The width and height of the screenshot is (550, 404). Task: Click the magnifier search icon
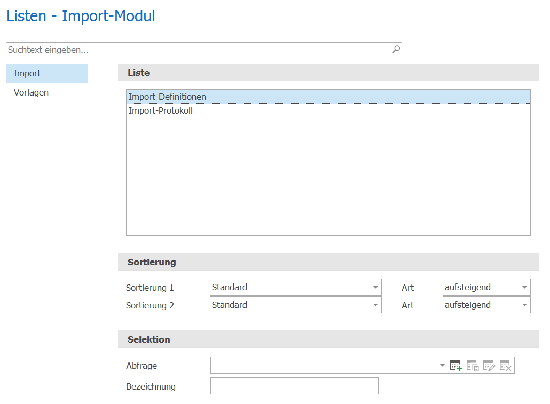pyautogui.click(x=396, y=50)
